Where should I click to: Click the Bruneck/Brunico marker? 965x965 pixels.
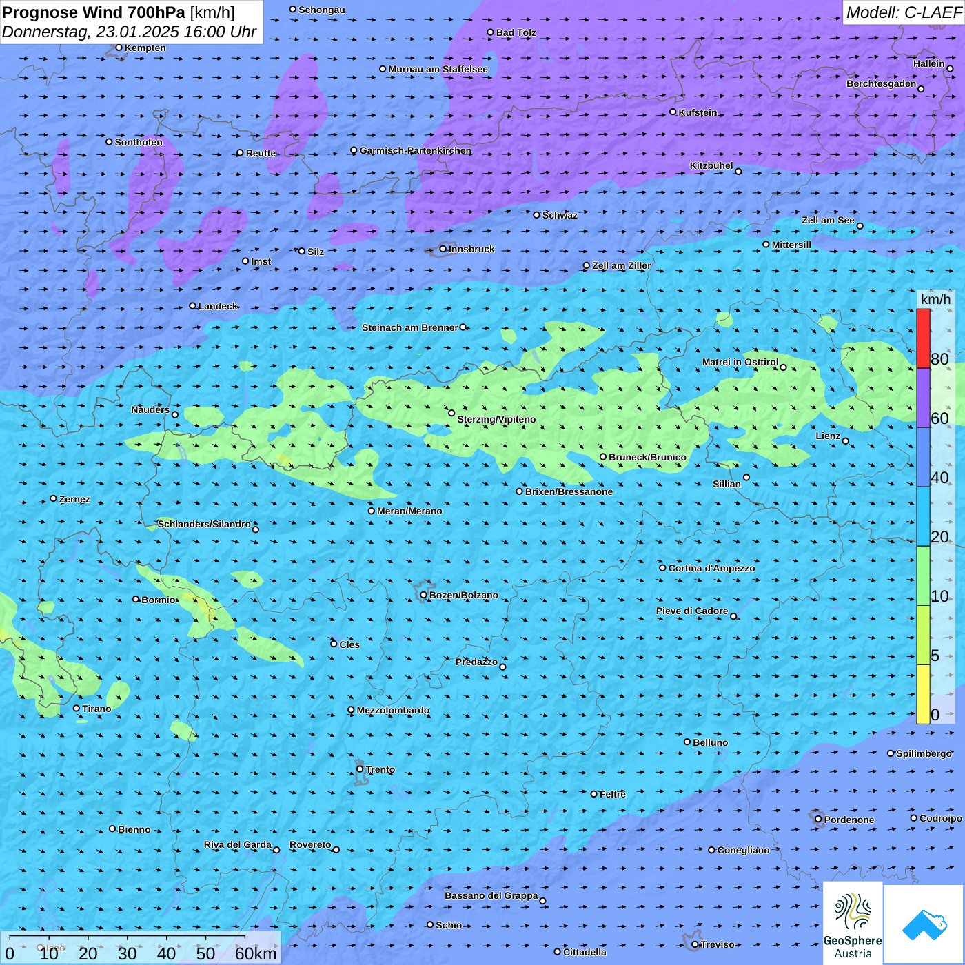pos(603,456)
